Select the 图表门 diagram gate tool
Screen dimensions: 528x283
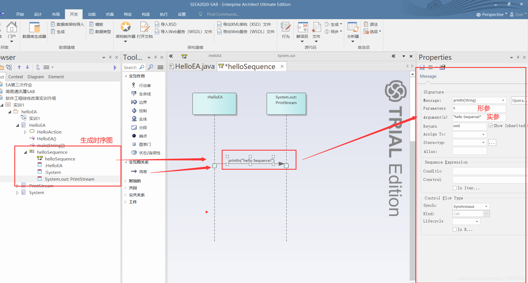point(141,144)
